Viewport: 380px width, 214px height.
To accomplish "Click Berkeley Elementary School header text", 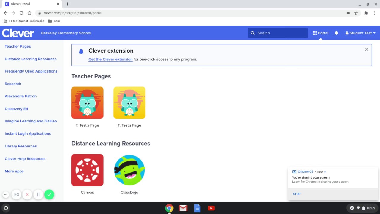I will (66, 33).
